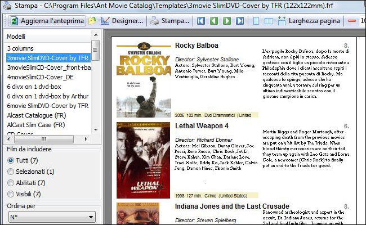Click template list scroll up arrow

coord(96,35)
